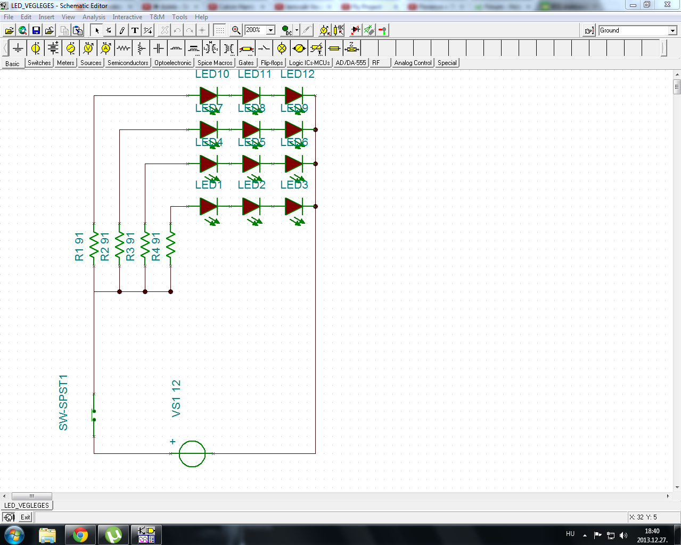This screenshot has height=545, width=681.
Task: Click the zoom magnifier icon
Action: point(236,30)
